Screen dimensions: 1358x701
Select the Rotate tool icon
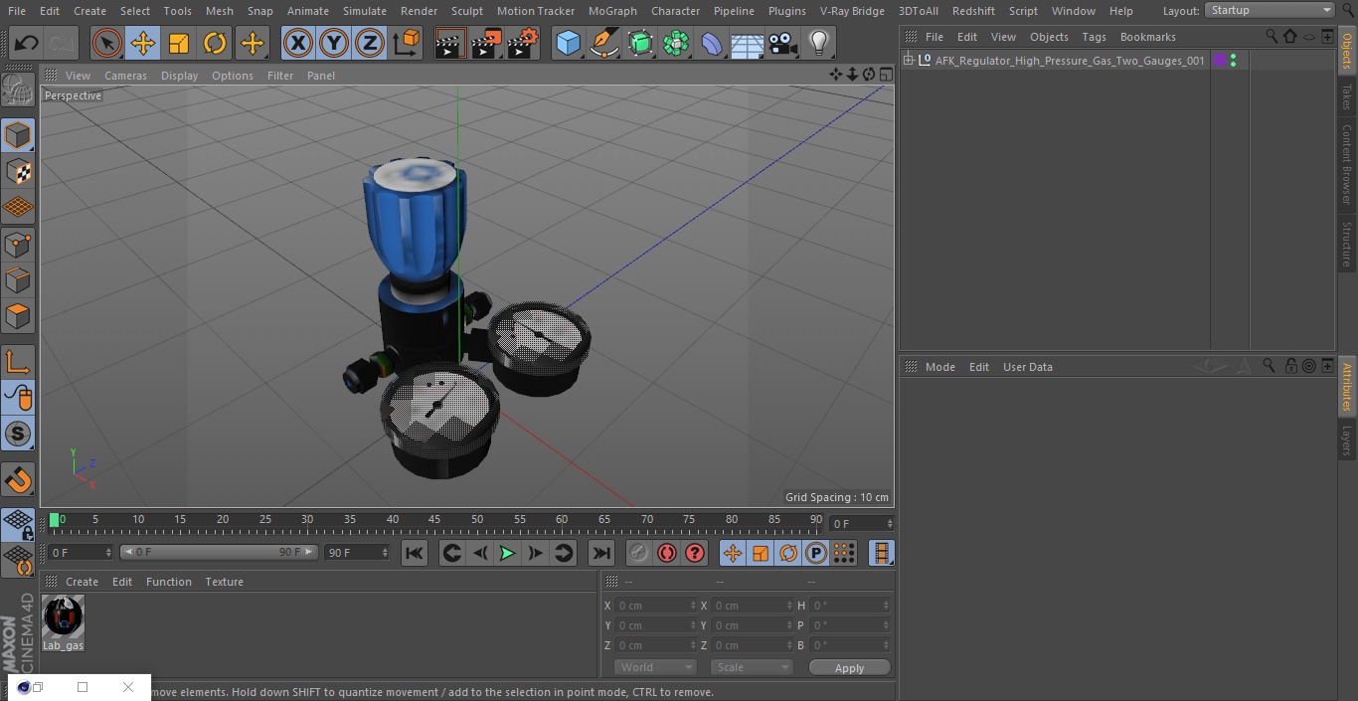pos(215,44)
